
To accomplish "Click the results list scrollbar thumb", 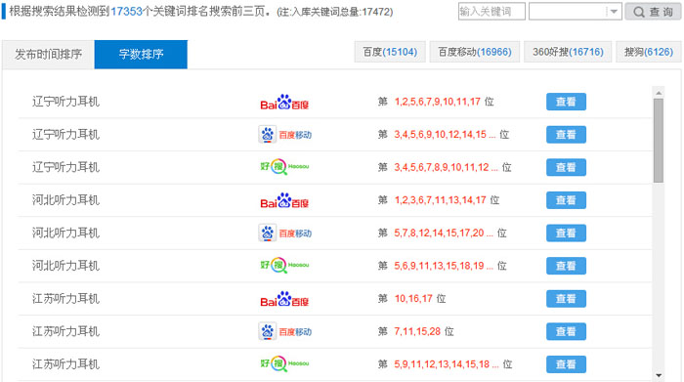I will click(659, 141).
